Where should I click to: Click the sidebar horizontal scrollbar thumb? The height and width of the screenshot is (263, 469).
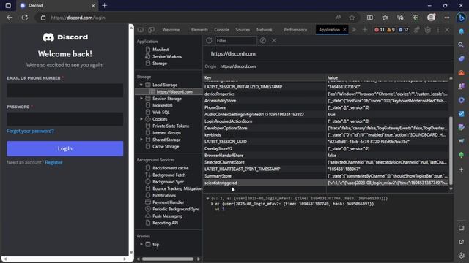(x=168, y=259)
